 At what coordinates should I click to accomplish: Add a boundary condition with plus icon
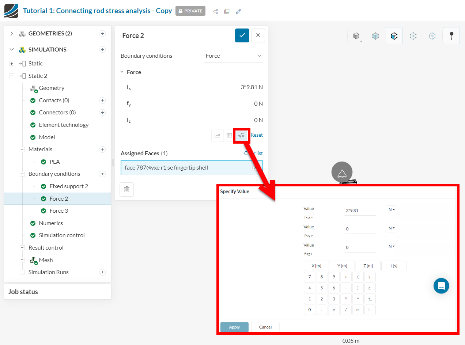102,174
